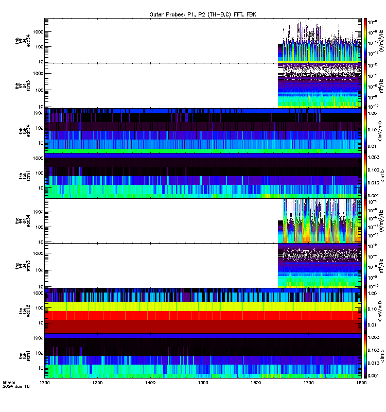Click the "1500" time axis label

[x=203, y=383]
